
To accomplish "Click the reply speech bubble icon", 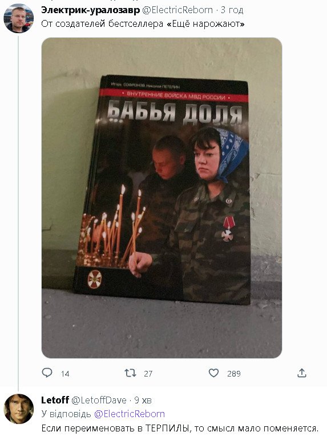I will pyautogui.click(x=47, y=373).
